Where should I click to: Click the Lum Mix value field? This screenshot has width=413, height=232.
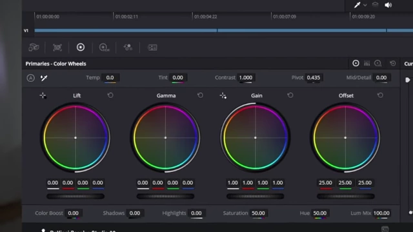pos(381,213)
